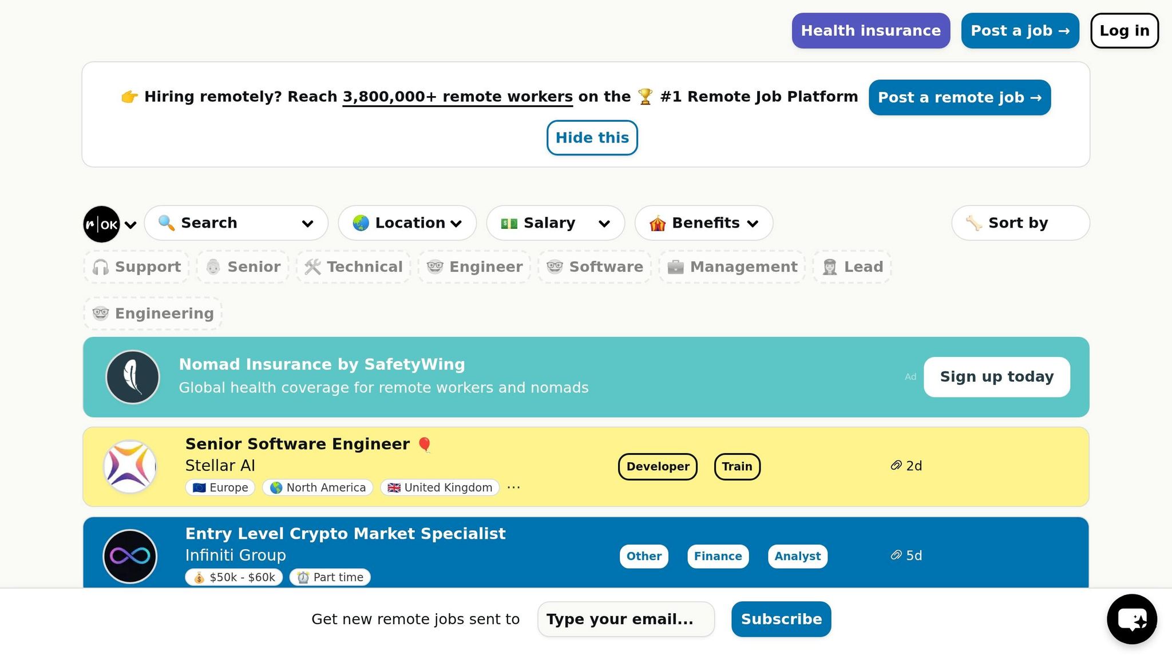This screenshot has width=1172, height=659.
Task: Subscribe to remote job emails
Action: [x=781, y=619]
